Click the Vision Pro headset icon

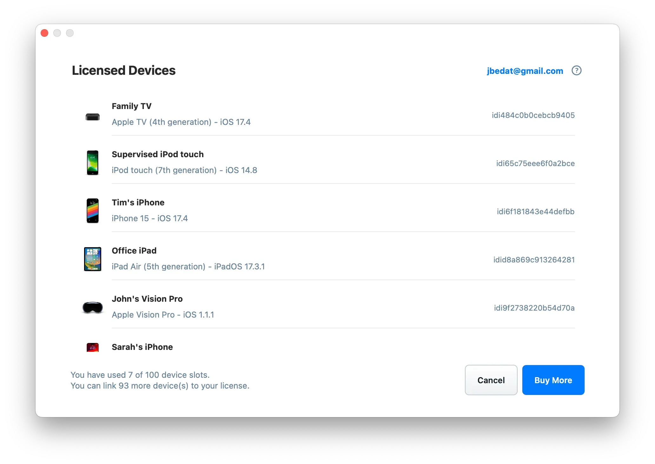[93, 307]
